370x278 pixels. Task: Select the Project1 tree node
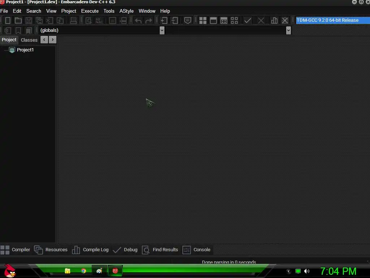pyautogui.click(x=25, y=50)
